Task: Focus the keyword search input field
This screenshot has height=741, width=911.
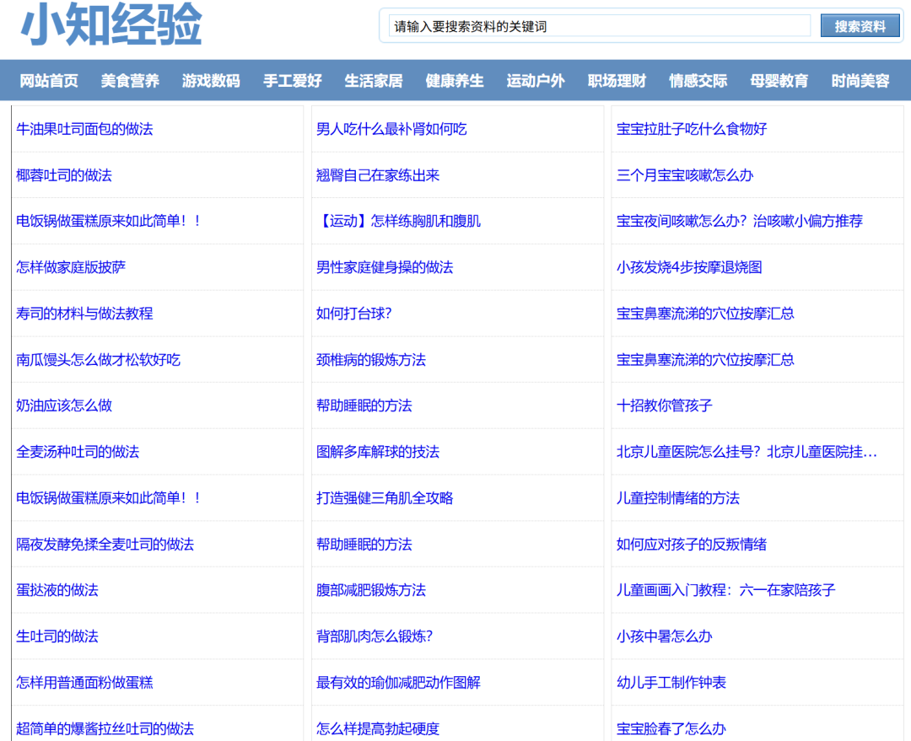Action: click(600, 26)
